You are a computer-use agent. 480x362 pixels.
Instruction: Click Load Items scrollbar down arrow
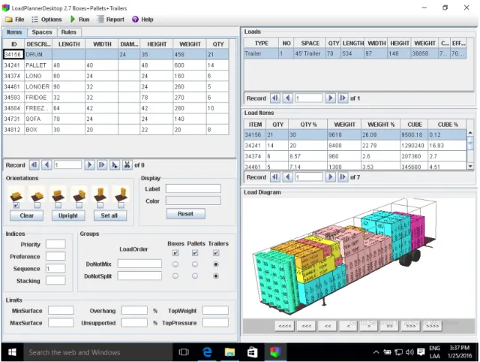pos(470,166)
